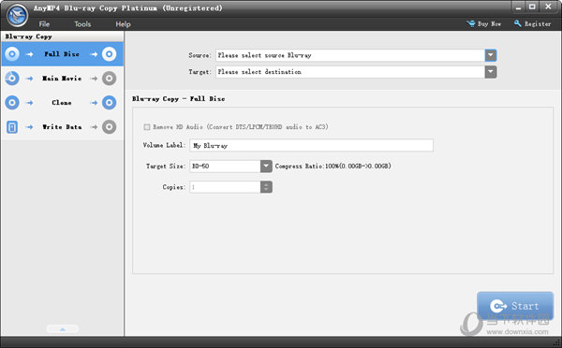The image size is (562, 348).
Task: Click the Main Movie partial disc icon
Action: click(x=12, y=78)
